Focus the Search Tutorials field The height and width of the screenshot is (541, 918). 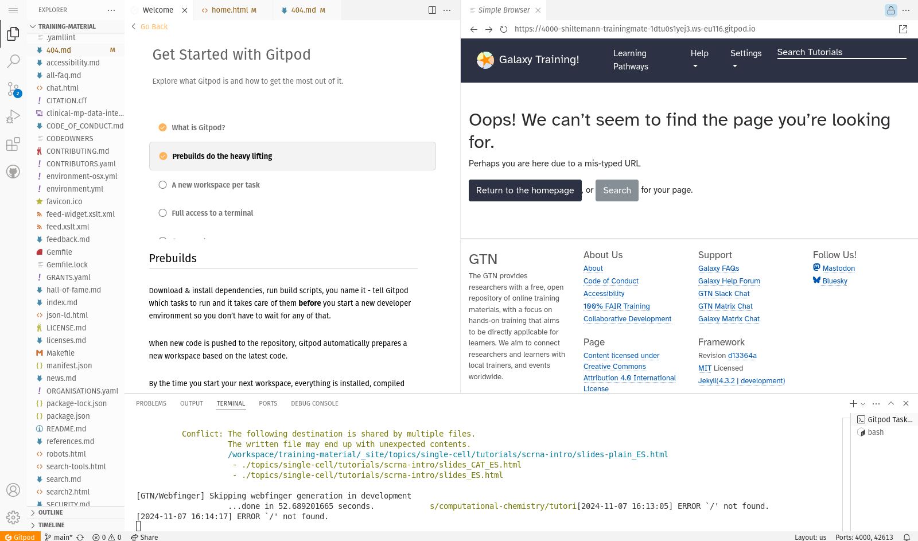tap(841, 52)
